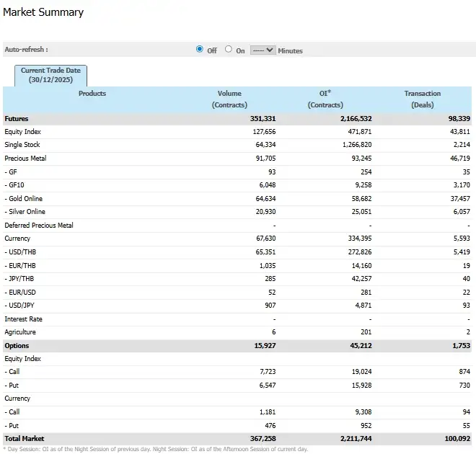
Task: Click the Volume (Contracts) column header
Action: click(229, 99)
